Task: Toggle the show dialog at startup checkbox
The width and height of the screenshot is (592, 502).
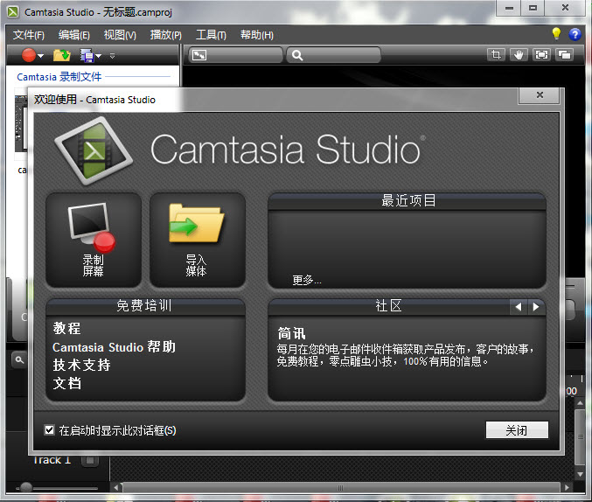Action: (50, 430)
